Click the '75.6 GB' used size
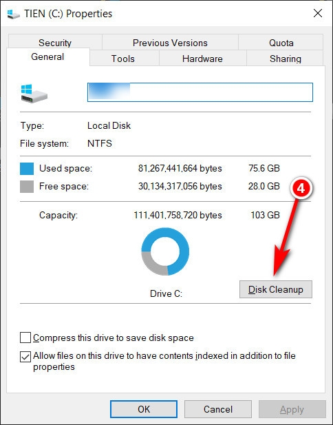Image resolution: width=333 pixels, height=425 pixels. [x=264, y=168]
